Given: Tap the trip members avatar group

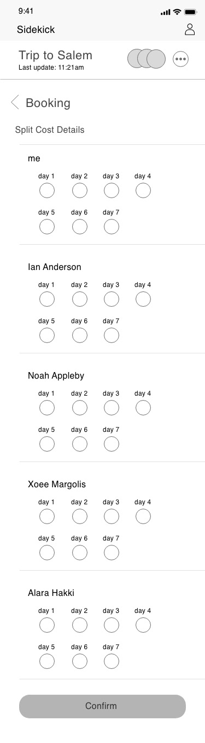Looking at the screenshot, I should tap(147, 59).
